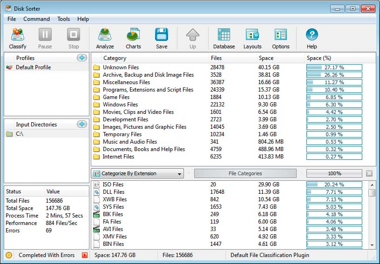Open the File menu
This screenshot has height=264, width=380.
click(x=12, y=19)
